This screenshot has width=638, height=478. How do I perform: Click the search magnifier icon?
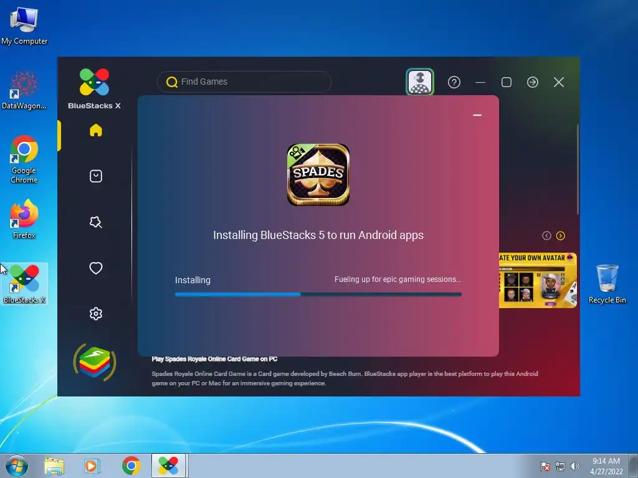coord(172,82)
